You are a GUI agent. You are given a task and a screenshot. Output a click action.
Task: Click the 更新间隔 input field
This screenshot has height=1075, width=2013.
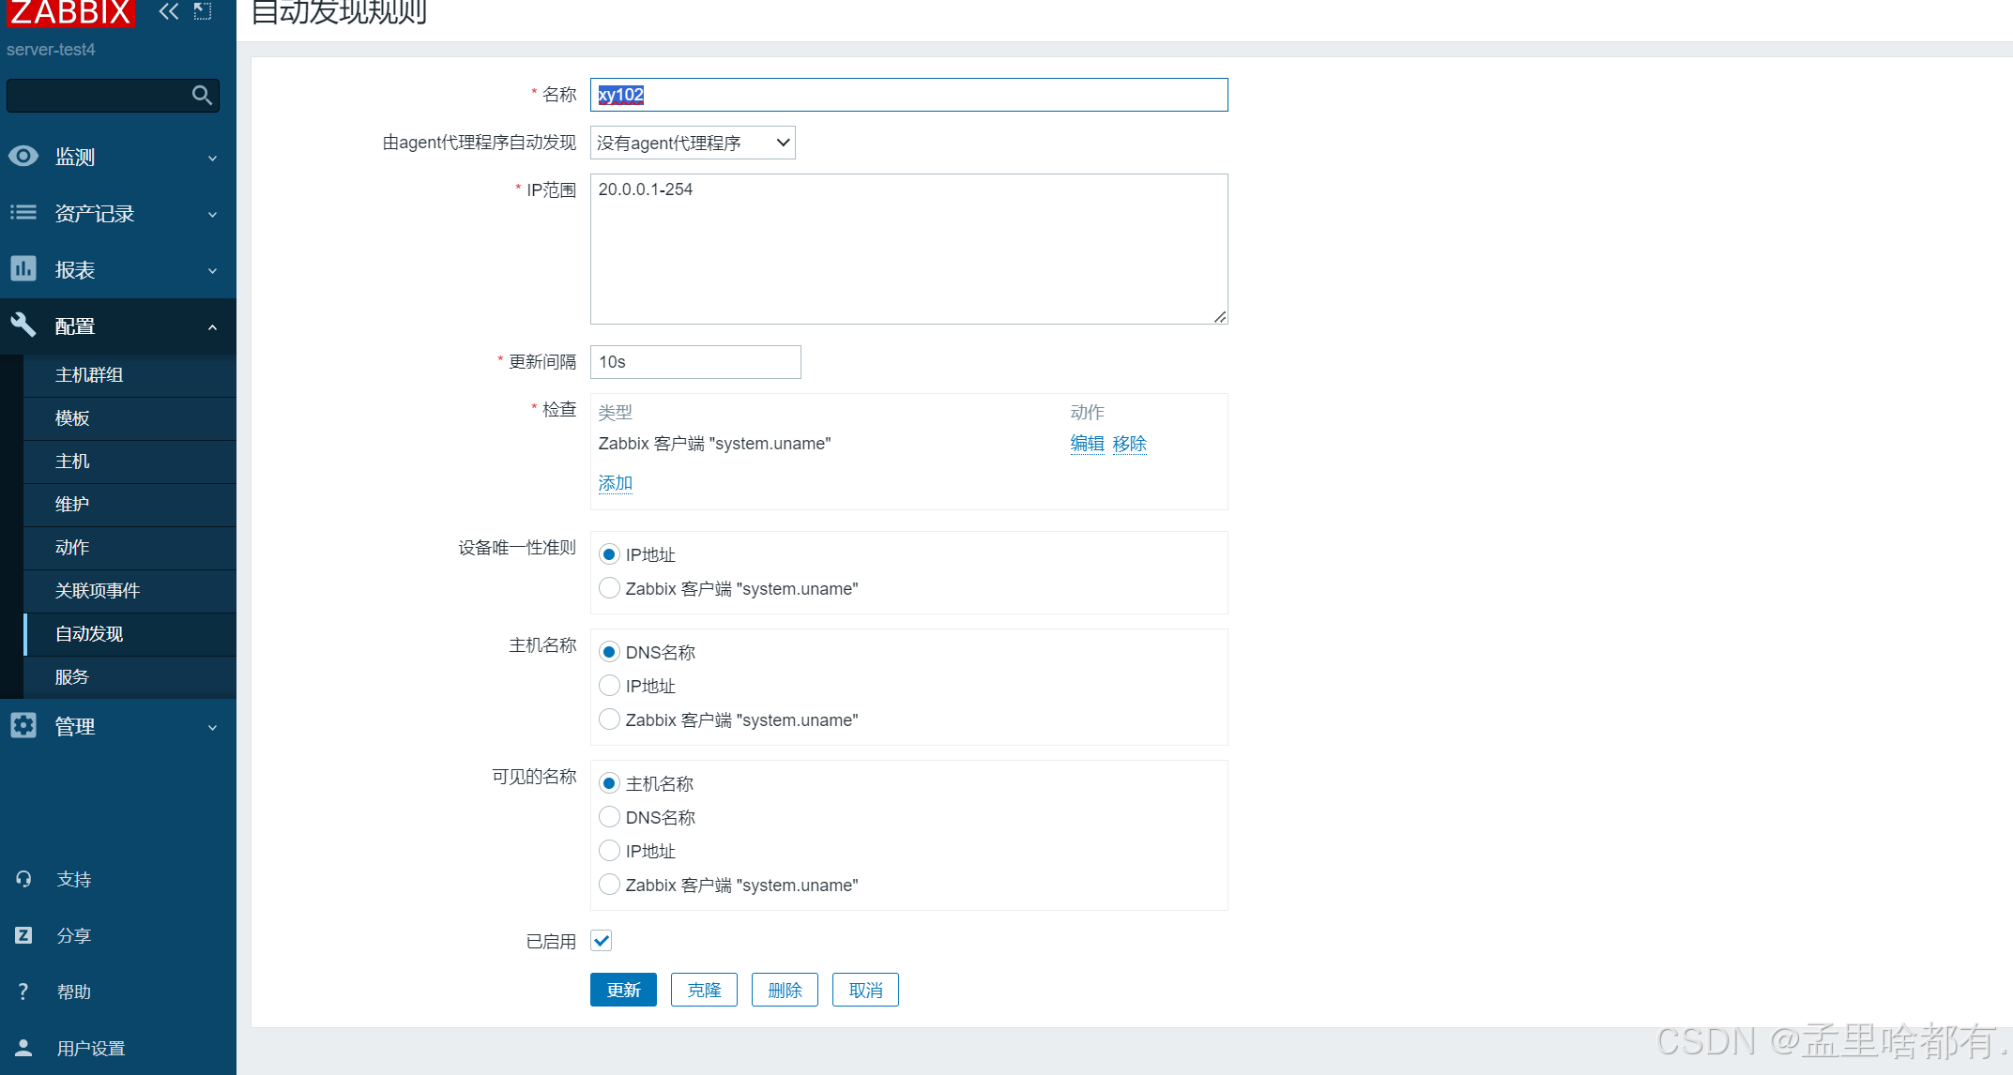pos(695,362)
